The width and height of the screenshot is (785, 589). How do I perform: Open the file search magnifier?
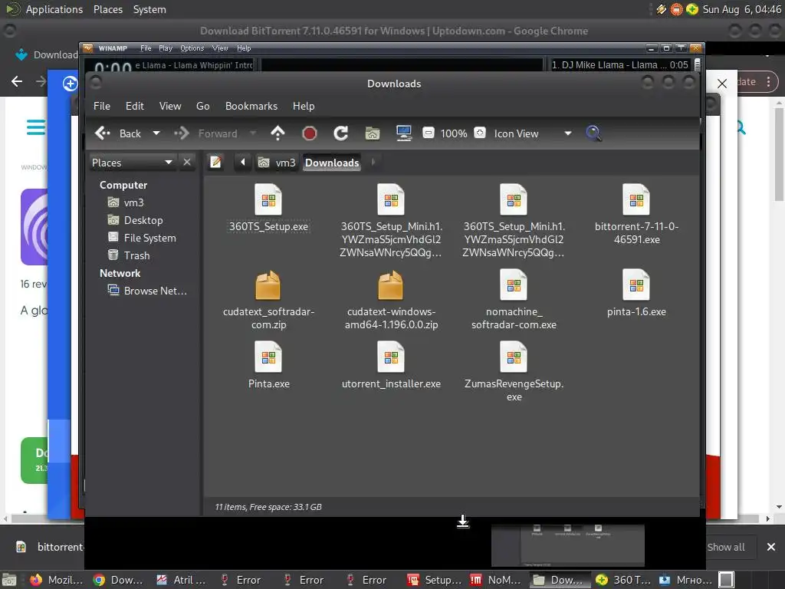pos(593,133)
